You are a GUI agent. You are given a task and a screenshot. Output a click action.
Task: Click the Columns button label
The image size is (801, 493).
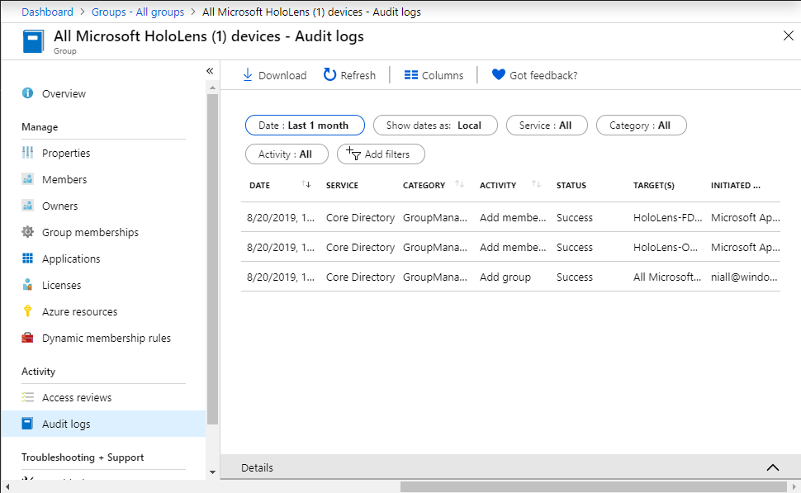[443, 76]
